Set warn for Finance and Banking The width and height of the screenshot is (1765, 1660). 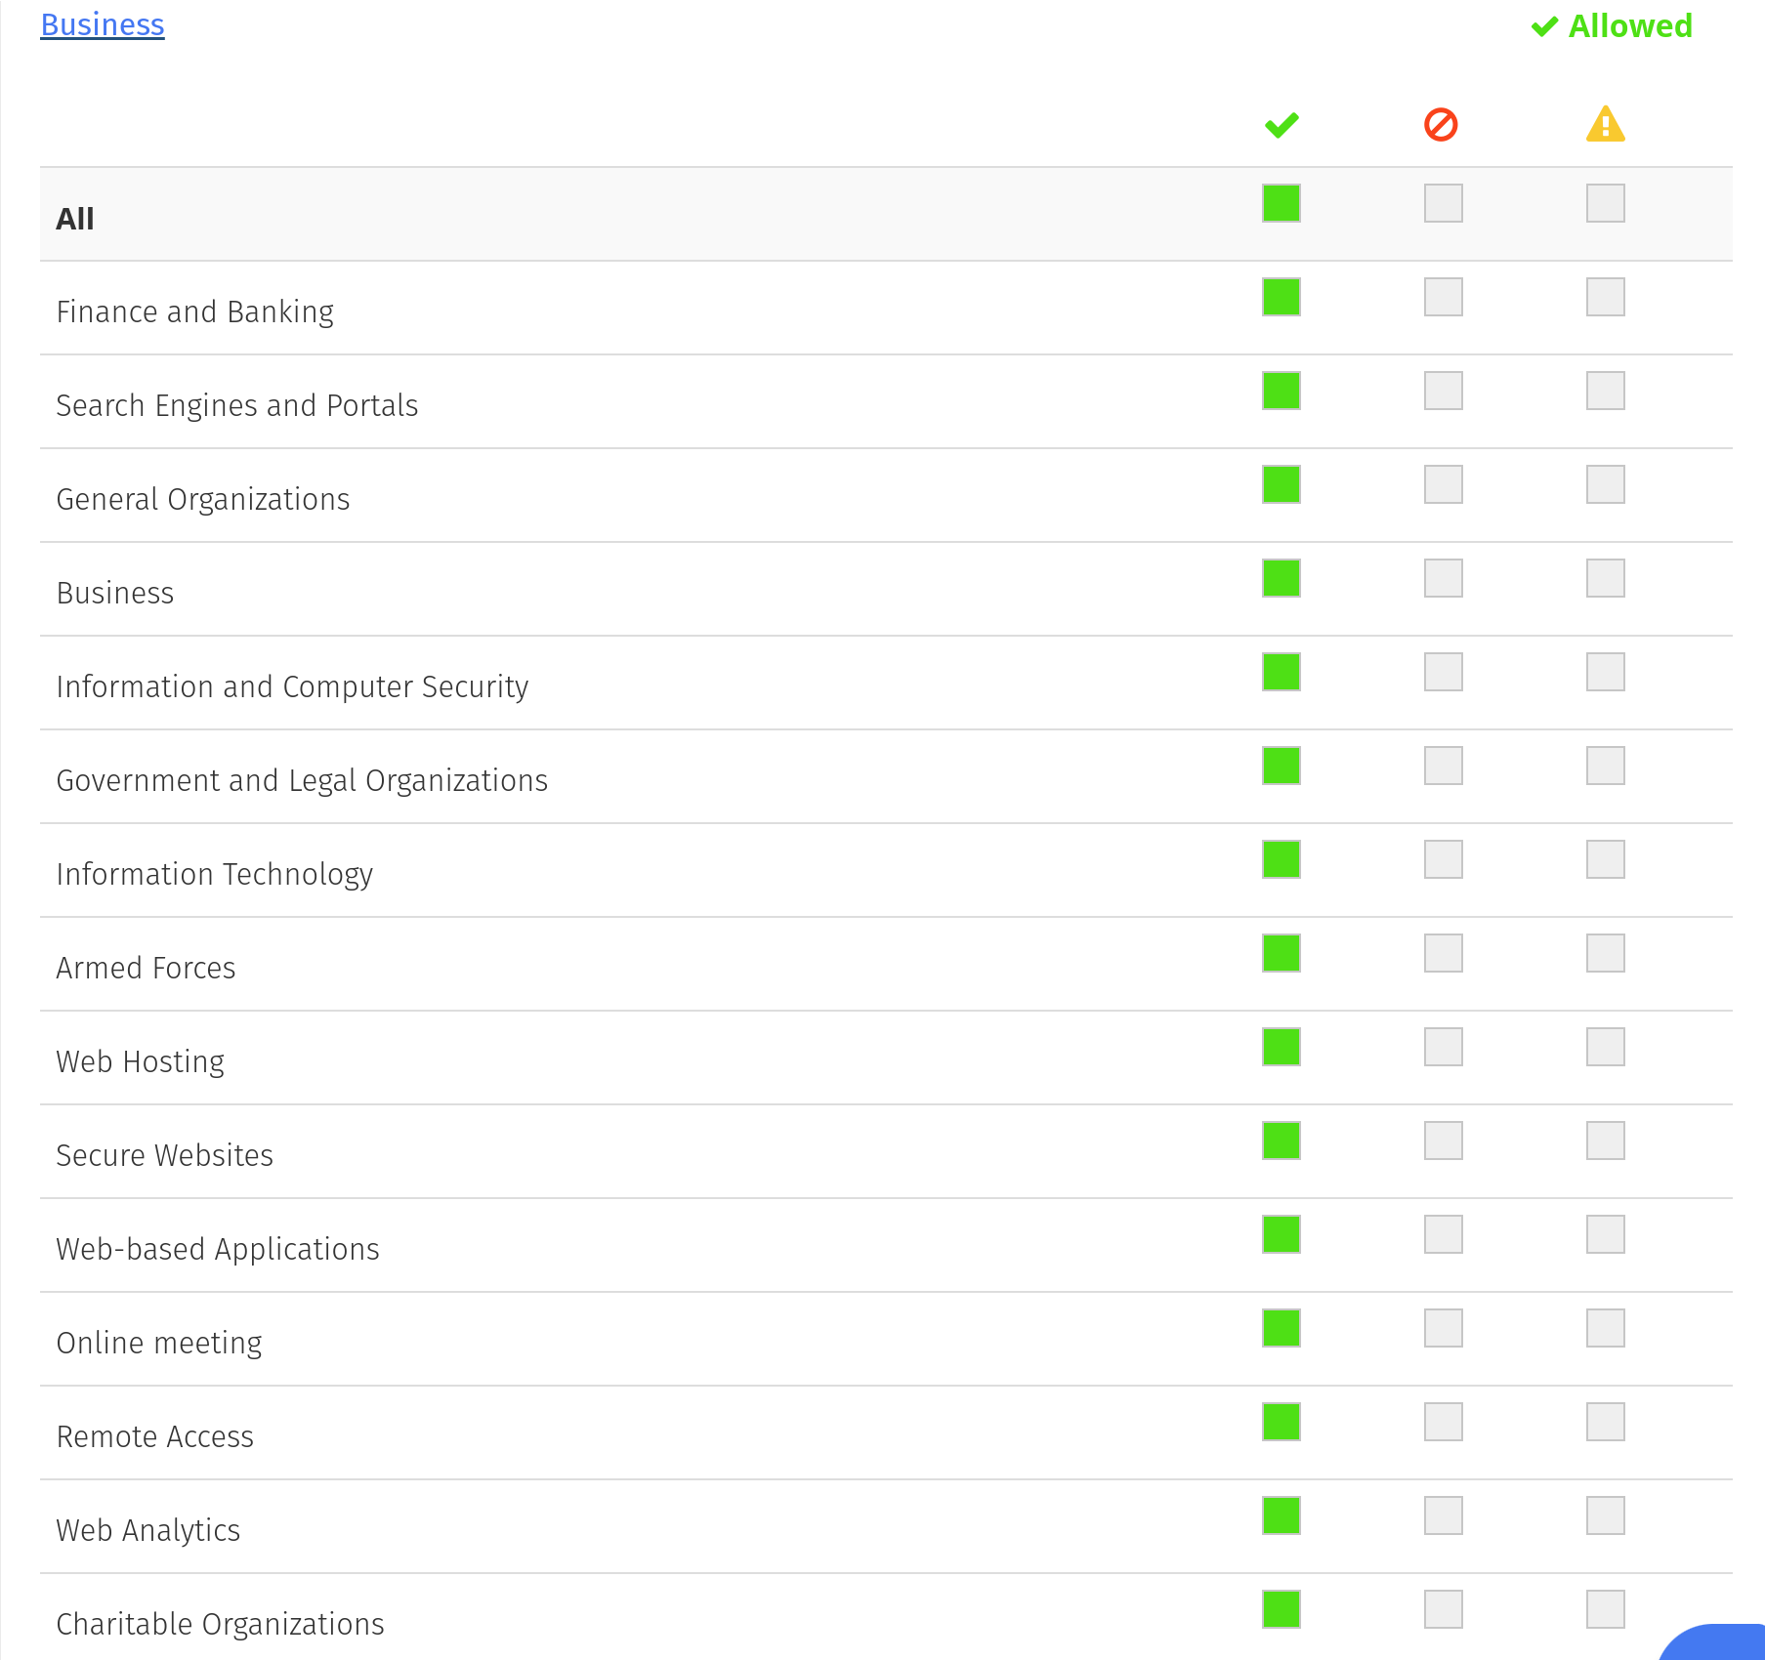[1606, 297]
